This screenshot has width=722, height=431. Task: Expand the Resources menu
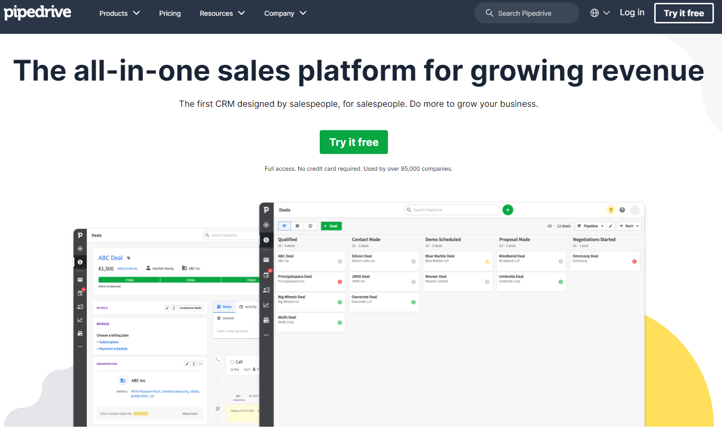222,13
